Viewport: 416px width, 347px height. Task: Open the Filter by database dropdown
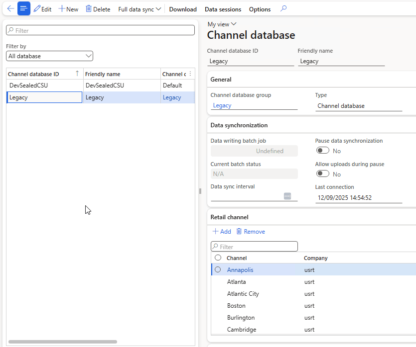tap(50, 56)
